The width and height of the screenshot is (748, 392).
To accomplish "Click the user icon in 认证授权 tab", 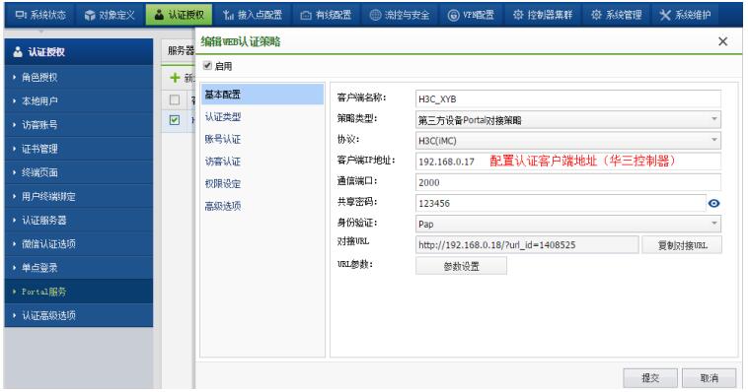I will pos(159,15).
